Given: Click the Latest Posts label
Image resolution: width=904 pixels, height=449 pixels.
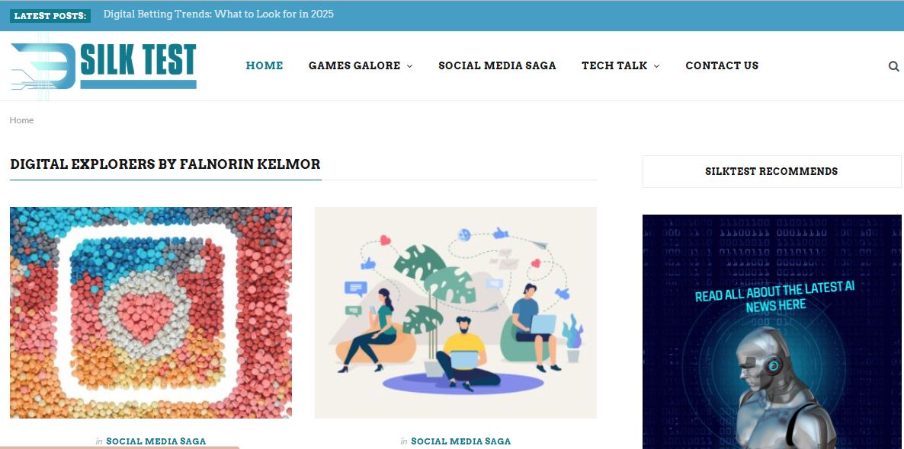Looking at the screenshot, I should click(50, 15).
